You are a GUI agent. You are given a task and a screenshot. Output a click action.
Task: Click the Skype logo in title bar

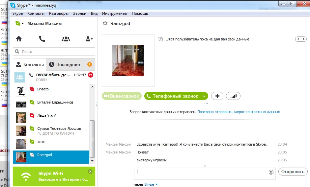[13, 5]
